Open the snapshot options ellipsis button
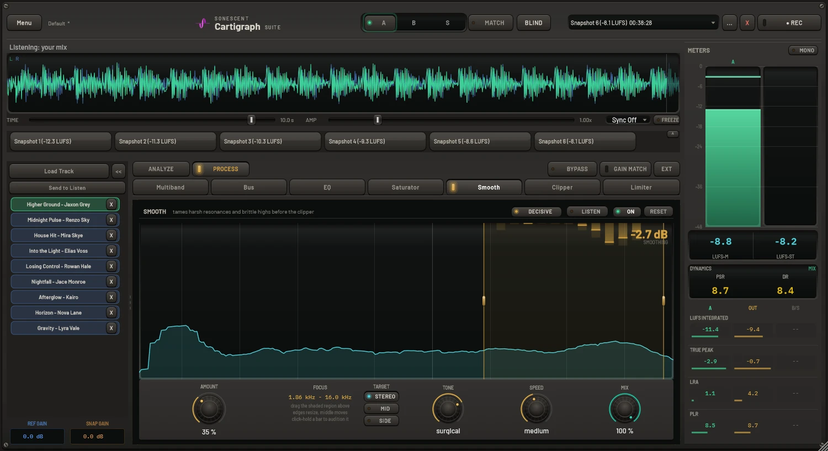Viewport: 828px width, 451px height. pos(730,23)
